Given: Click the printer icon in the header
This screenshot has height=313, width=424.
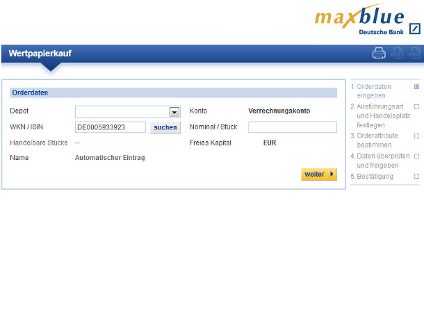Looking at the screenshot, I should click(x=379, y=53).
